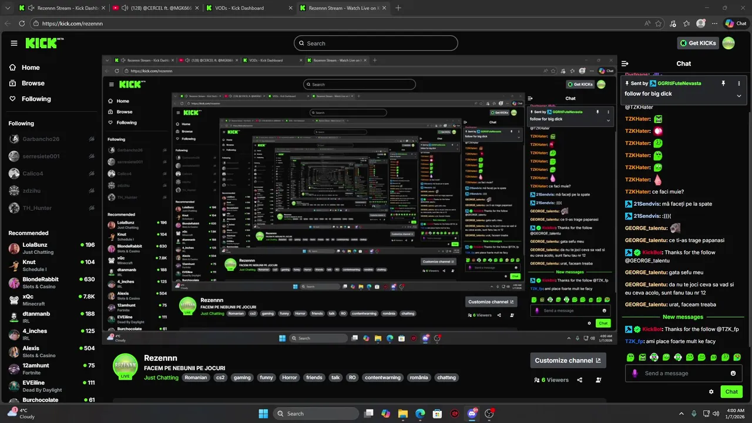Click the Kick Search box
The height and width of the screenshot is (423, 752).
point(376,43)
